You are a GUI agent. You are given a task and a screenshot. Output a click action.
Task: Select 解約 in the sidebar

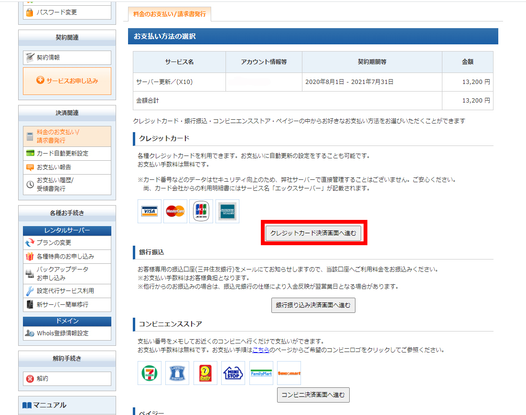tap(43, 379)
